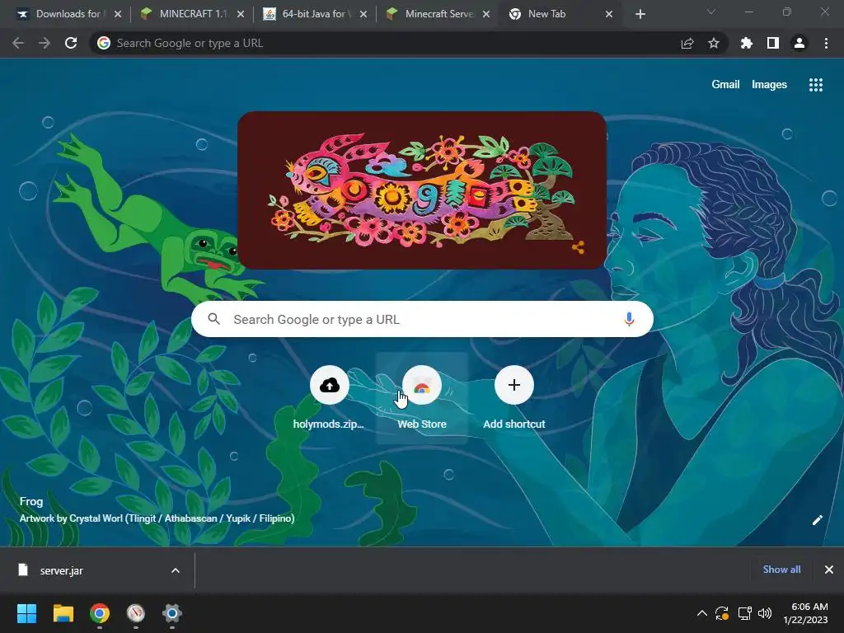The height and width of the screenshot is (633, 844).
Task: Close the 64-bit Java tab
Action: (363, 14)
